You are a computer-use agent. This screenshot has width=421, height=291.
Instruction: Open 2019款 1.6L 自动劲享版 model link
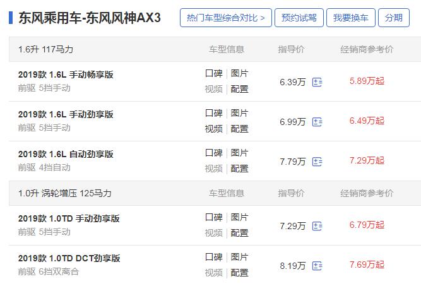click(x=66, y=154)
